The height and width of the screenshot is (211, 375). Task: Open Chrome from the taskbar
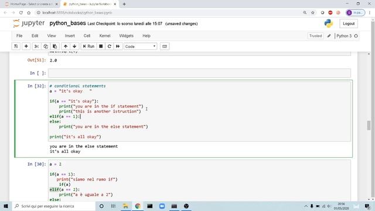(x=138, y=206)
